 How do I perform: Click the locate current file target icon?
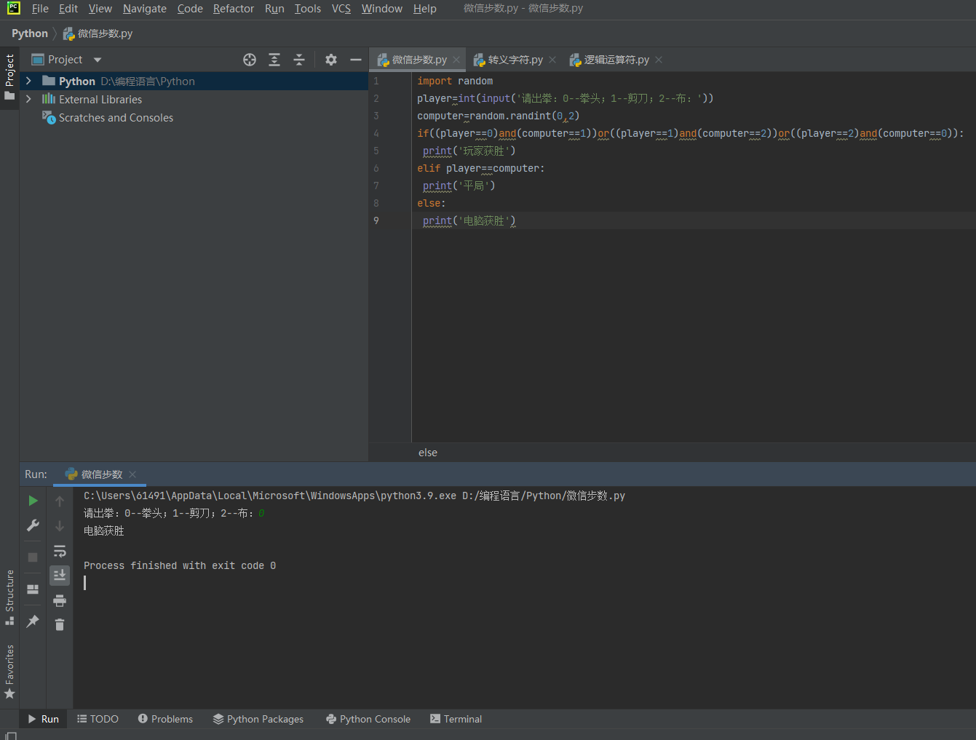(x=250, y=60)
